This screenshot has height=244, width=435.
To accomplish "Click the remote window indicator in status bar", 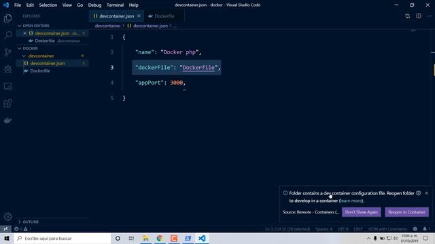I will click(5, 229).
